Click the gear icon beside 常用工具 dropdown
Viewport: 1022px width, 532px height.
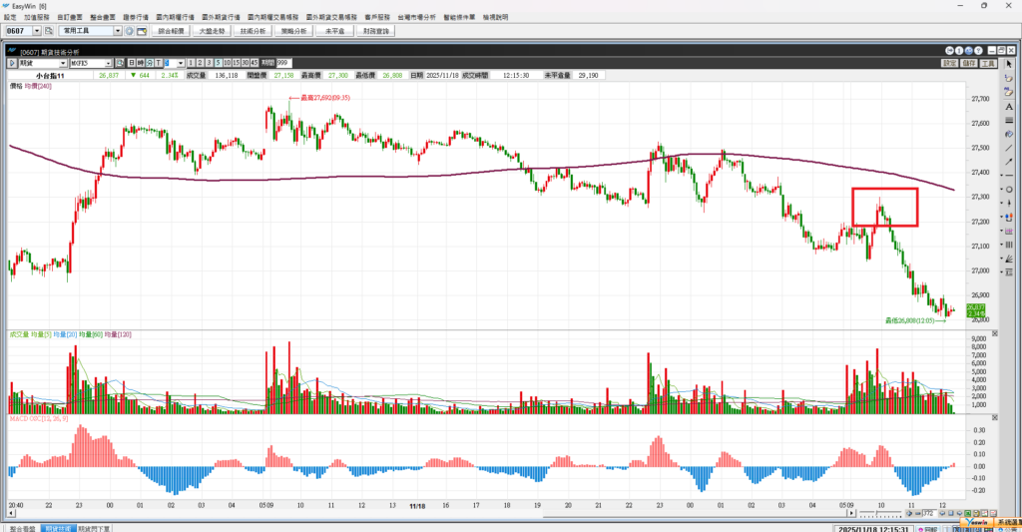point(129,32)
